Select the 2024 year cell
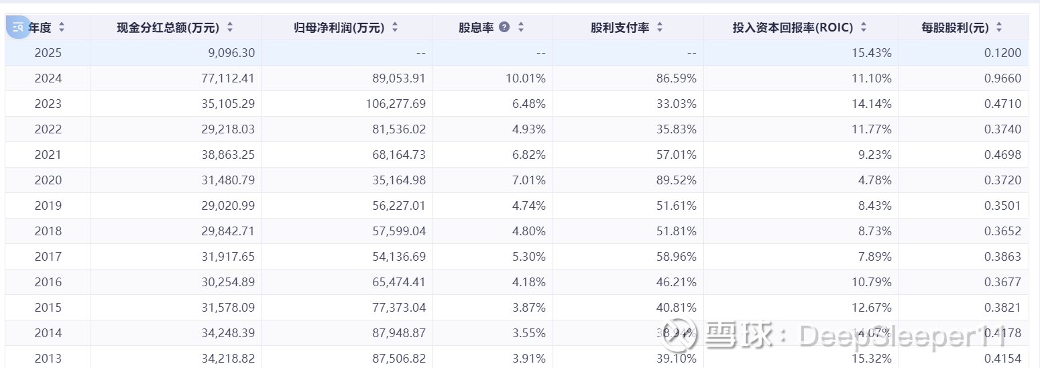Image resolution: width=1040 pixels, height=368 pixels. [x=48, y=78]
